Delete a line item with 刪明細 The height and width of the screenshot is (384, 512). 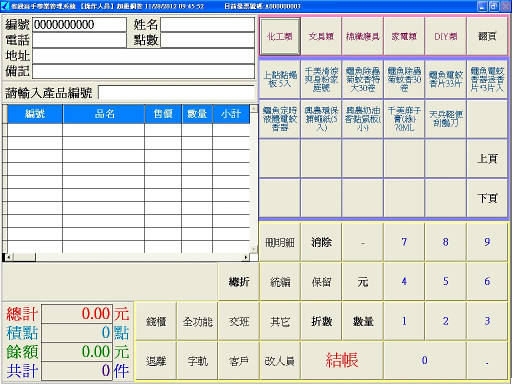pos(278,242)
